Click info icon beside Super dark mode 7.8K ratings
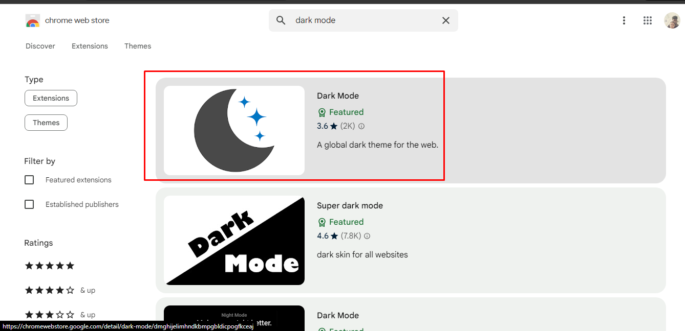Viewport: 685px width, 331px height. pos(367,236)
